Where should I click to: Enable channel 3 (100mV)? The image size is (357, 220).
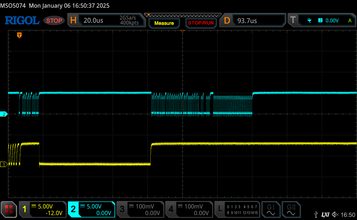pyautogui.click(x=140, y=209)
